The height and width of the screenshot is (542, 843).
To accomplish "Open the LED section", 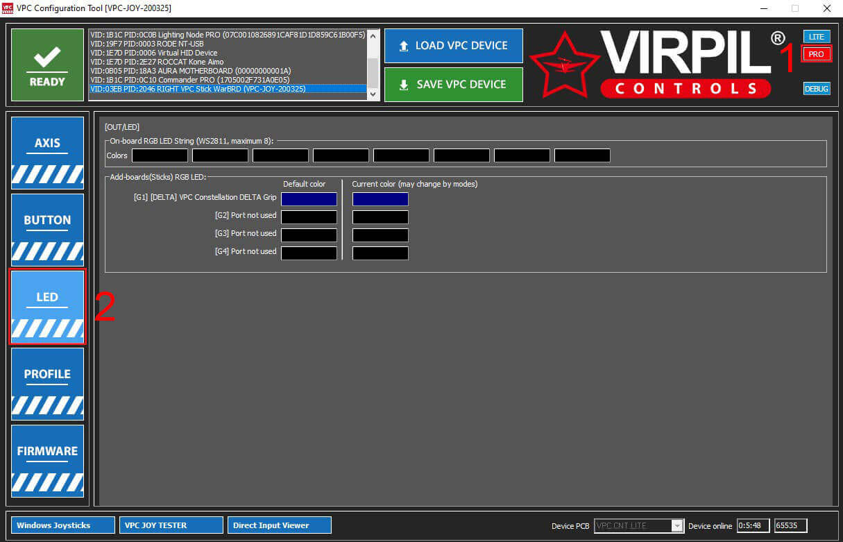I will [48, 307].
